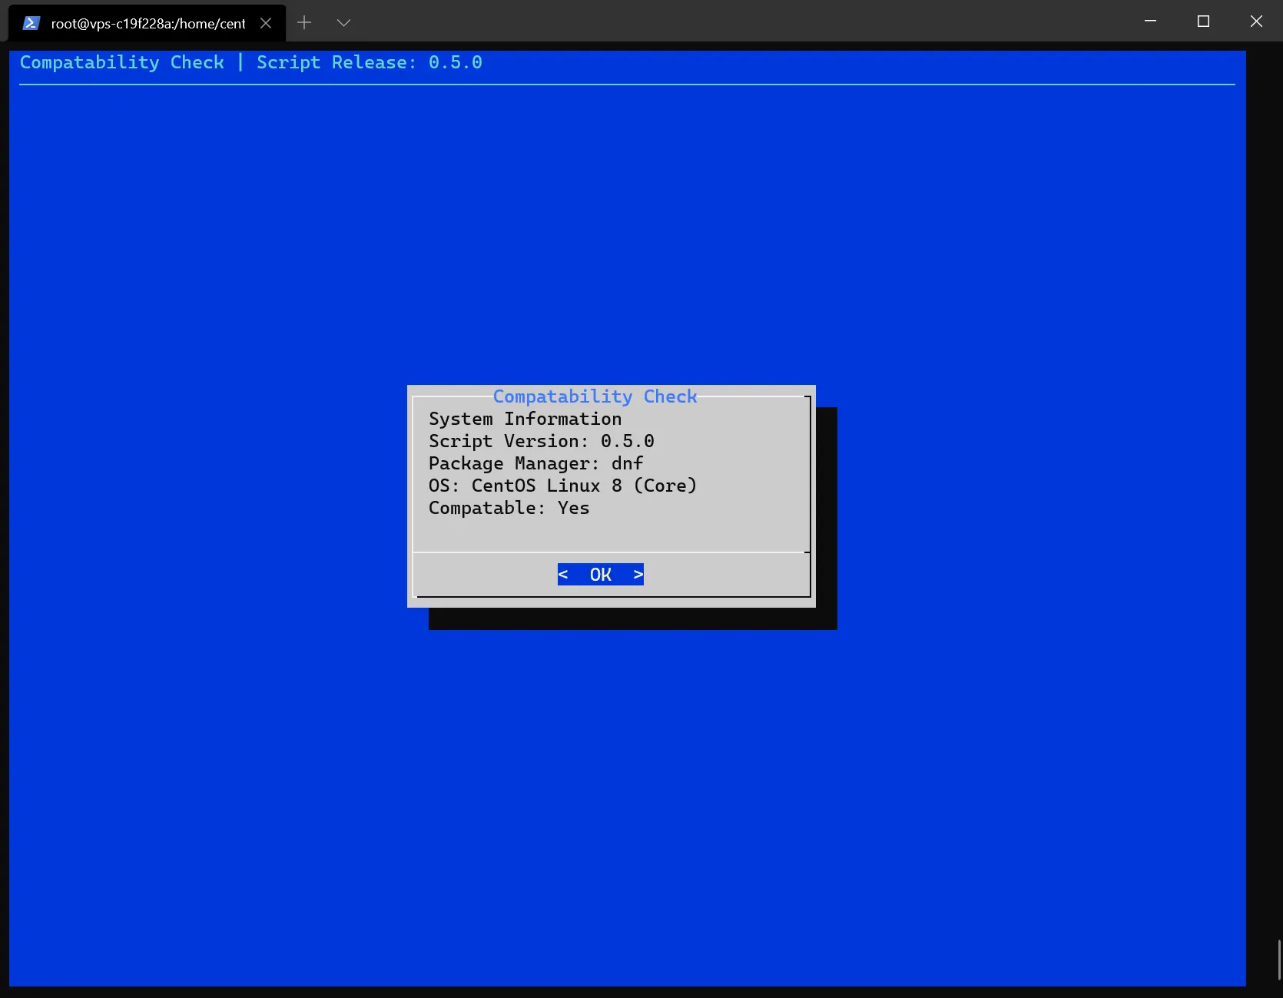The height and width of the screenshot is (998, 1283).
Task: Minimize the terminal window
Action: pyautogui.click(x=1150, y=22)
